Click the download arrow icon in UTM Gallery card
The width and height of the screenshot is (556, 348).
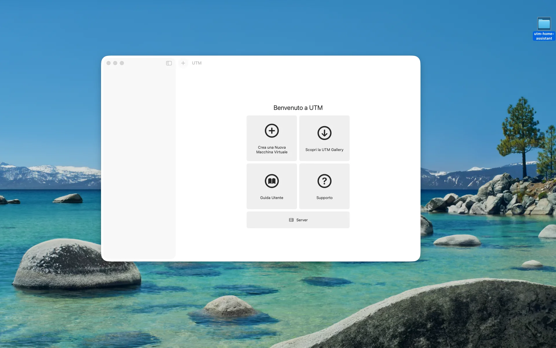pyautogui.click(x=324, y=133)
